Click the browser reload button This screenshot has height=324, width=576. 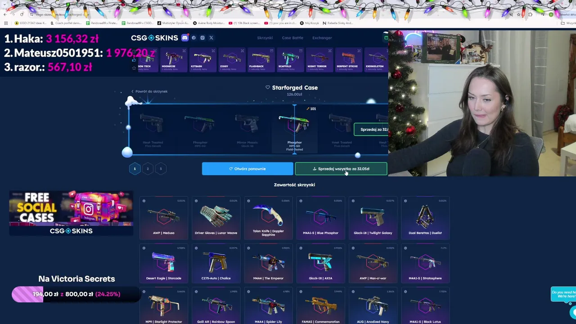tap(22, 14)
